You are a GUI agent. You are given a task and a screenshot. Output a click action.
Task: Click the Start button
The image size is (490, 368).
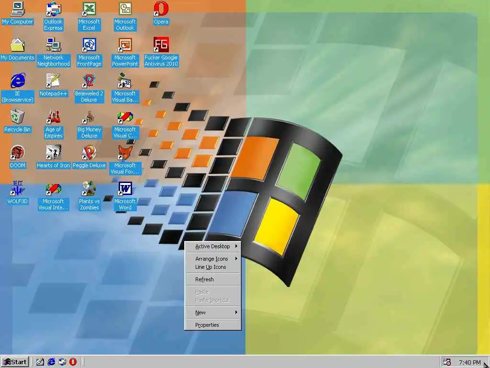[15, 362]
